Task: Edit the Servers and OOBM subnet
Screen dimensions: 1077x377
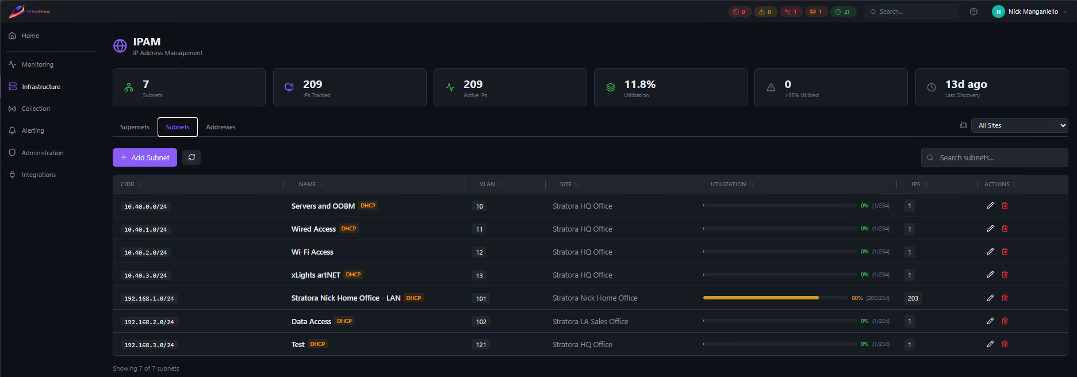Action: pyautogui.click(x=990, y=206)
